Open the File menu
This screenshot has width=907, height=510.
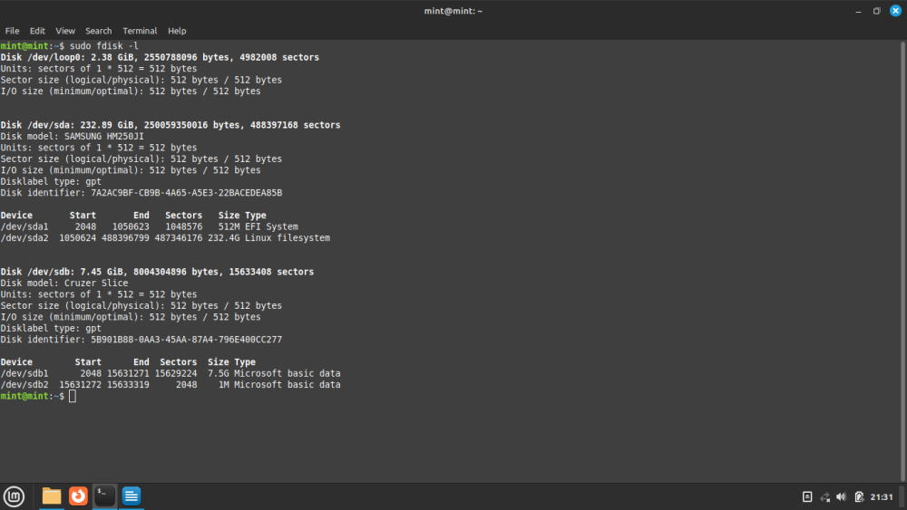(12, 31)
